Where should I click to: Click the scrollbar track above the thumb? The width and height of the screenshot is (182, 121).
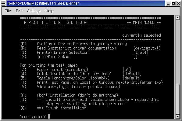click(x=177, y=52)
